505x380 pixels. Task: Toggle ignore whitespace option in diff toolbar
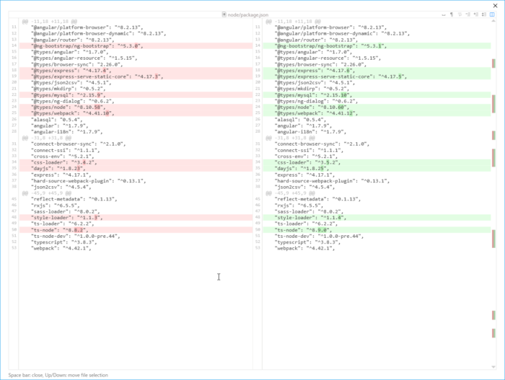[444, 14]
